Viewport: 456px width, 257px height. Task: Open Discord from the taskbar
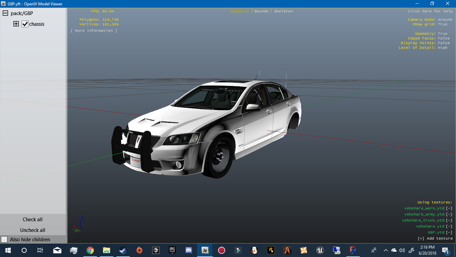[189, 250]
